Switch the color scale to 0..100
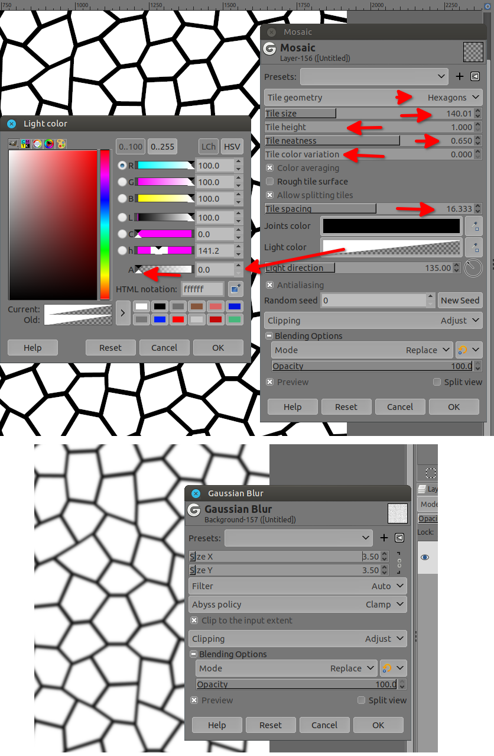 [x=131, y=147]
